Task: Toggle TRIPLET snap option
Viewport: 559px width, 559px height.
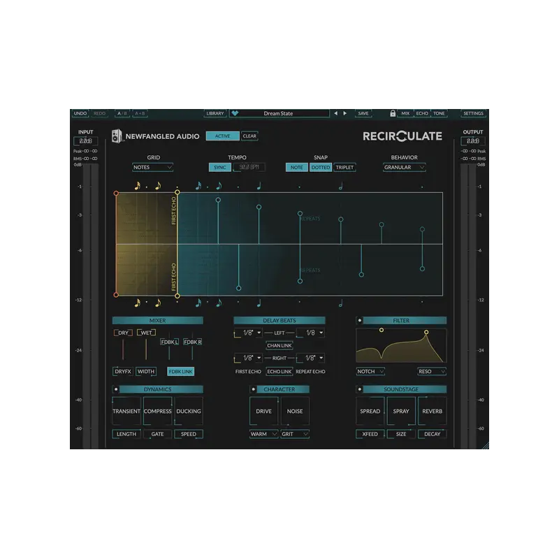Action: (x=344, y=168)
